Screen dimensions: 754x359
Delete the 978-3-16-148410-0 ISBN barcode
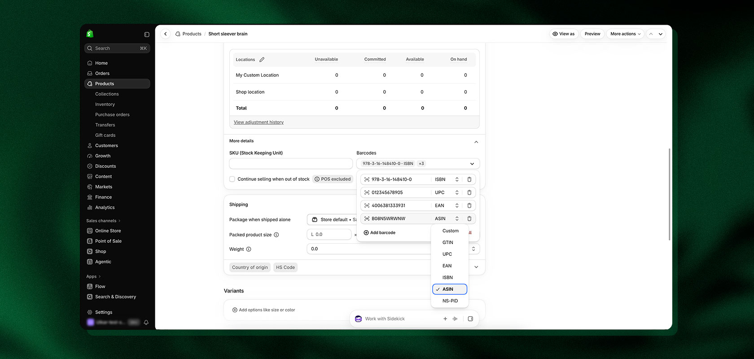(x=469, y=179)
